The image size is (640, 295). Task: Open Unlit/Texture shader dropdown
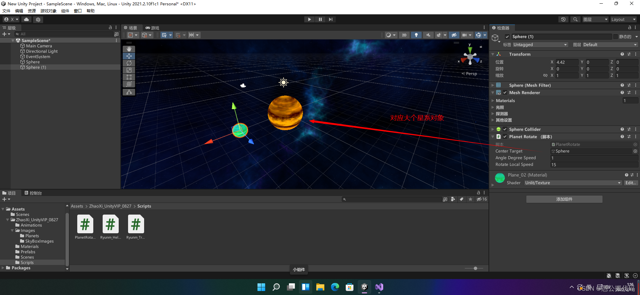pos(573,183)
